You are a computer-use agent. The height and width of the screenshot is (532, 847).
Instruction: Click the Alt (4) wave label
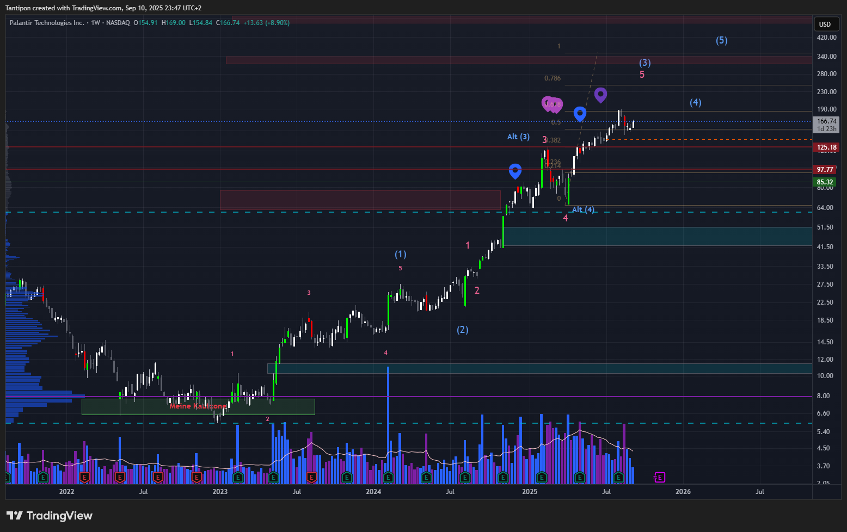583,209
